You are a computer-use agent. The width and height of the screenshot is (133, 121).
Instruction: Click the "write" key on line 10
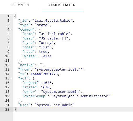pyautogui.click(x=30, y=56)
